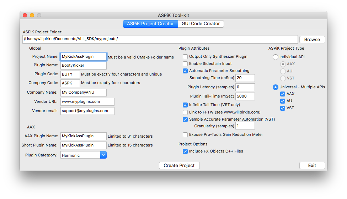Click the AAX Plugin Name field
This screenshot has width=347, height=199.
click(x=84, y=136)
